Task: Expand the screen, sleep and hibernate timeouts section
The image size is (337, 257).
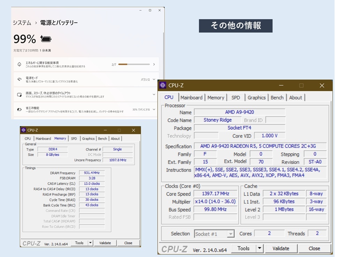Action: pos(154,95)
